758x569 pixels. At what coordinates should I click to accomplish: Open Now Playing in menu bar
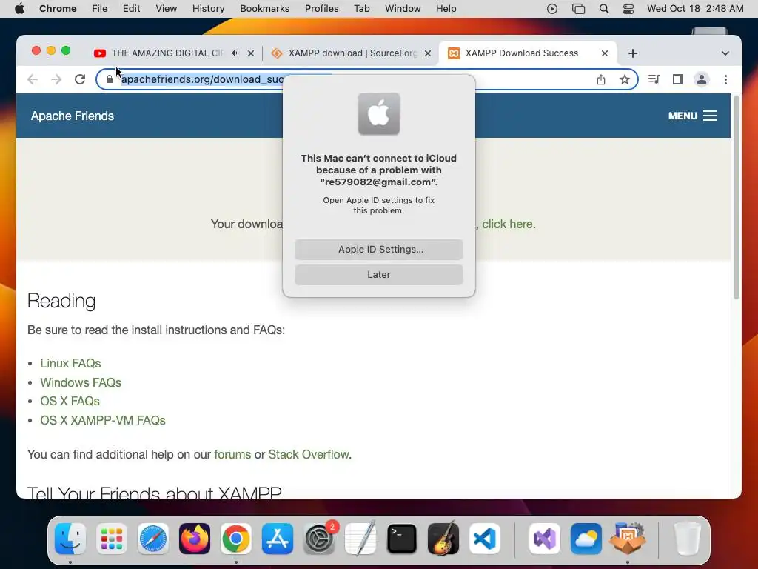coord(552,9)
